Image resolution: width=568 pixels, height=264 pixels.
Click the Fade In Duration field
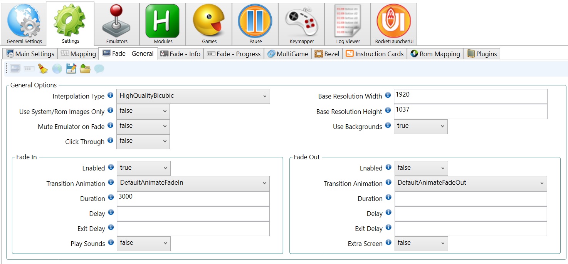tap(193, 199)
